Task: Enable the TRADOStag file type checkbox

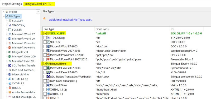Action: coord(45,38)
